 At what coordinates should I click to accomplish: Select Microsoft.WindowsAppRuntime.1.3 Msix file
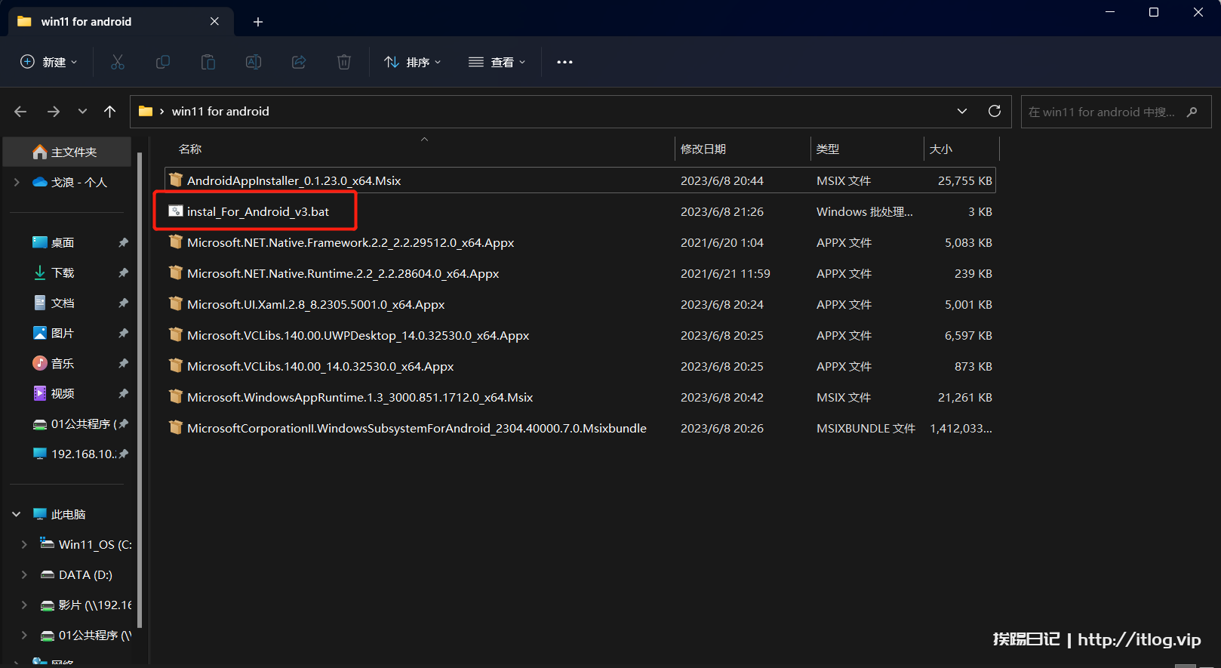[x=580, y=397]
